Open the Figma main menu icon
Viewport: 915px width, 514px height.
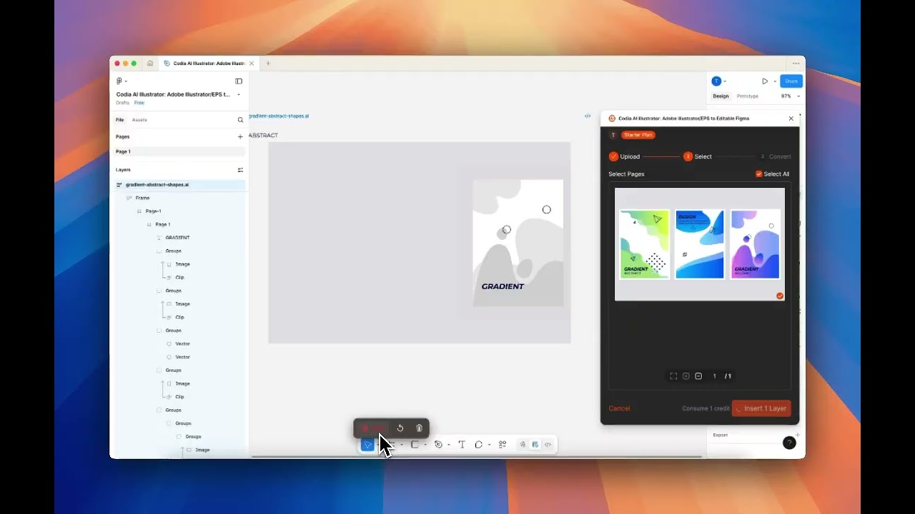tap(119, 81)
